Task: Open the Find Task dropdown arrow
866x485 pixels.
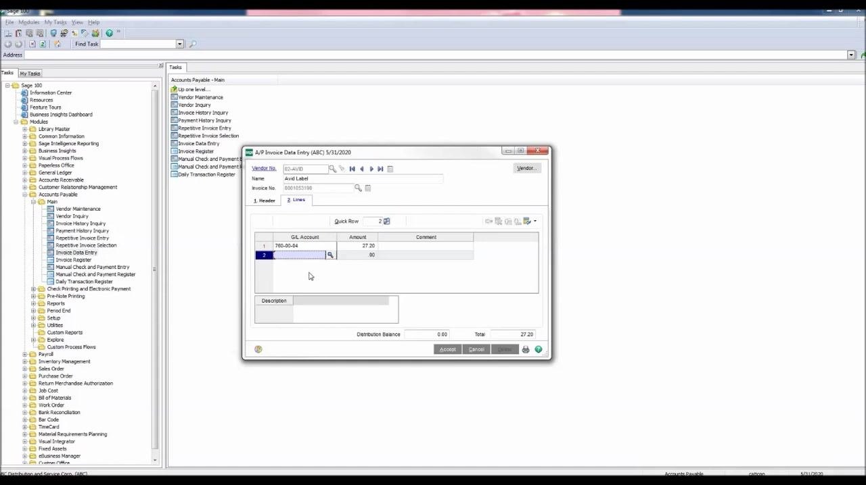Action: [179, 44]
